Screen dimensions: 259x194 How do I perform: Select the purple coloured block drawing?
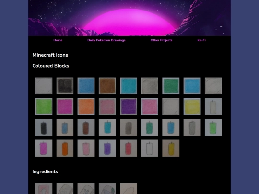pos(129,106)
